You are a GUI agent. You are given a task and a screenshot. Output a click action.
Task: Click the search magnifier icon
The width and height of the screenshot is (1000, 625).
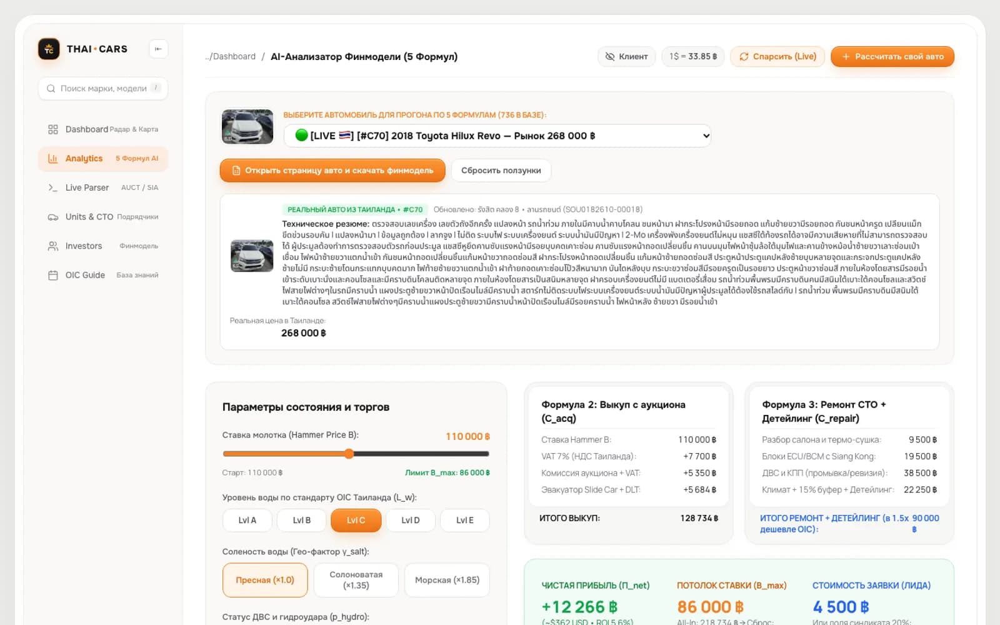point(51,89)
